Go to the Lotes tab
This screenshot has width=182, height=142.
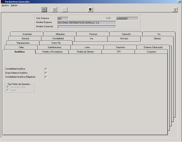click(x=87, y=47)
